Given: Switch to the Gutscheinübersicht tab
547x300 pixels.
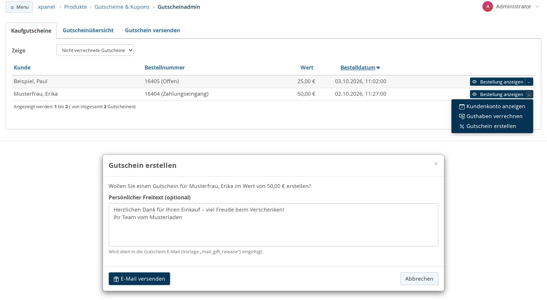Looking at the screenshot, I should [88, 30].
